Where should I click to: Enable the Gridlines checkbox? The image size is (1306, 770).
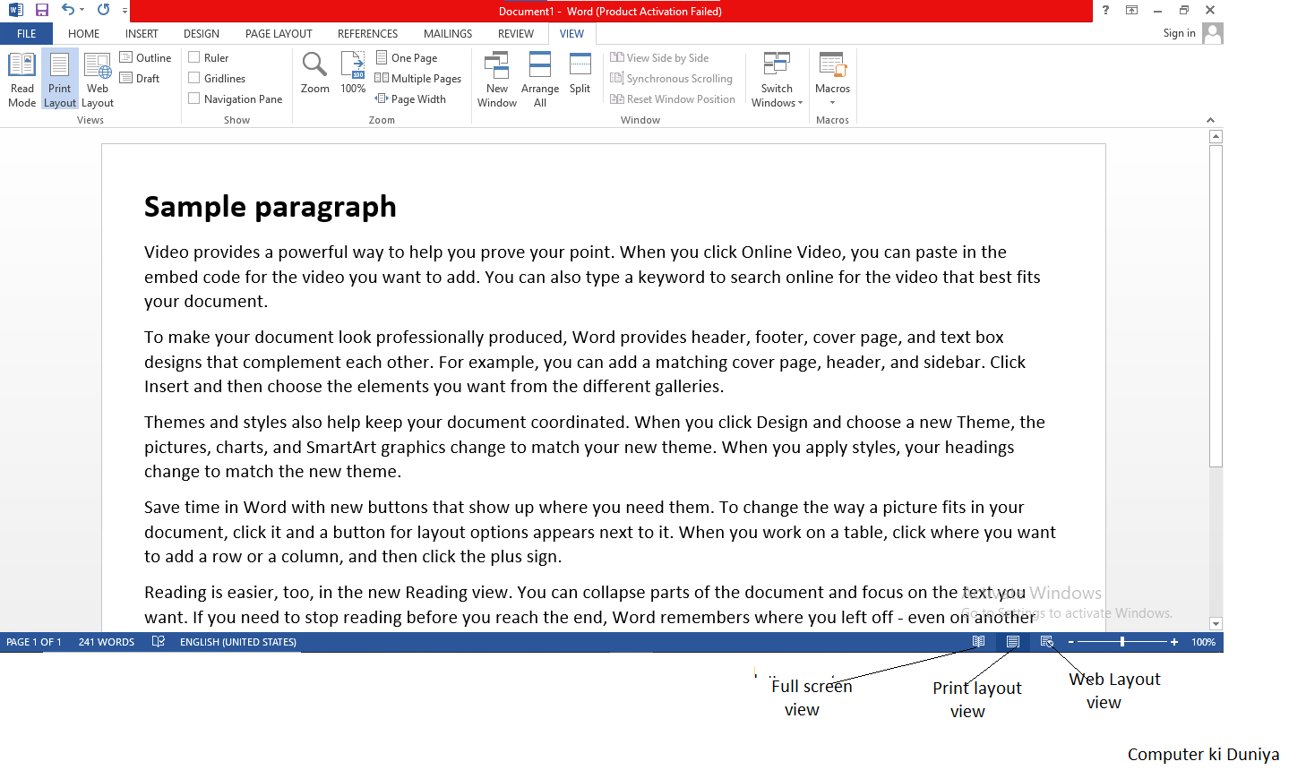click(193, 78)
